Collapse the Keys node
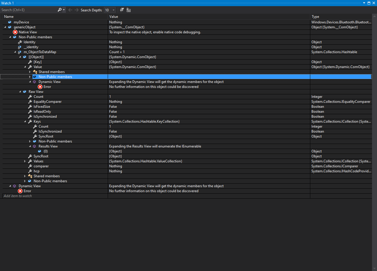The height and width of the screenshot is (271, 377). tap(25, 121)
